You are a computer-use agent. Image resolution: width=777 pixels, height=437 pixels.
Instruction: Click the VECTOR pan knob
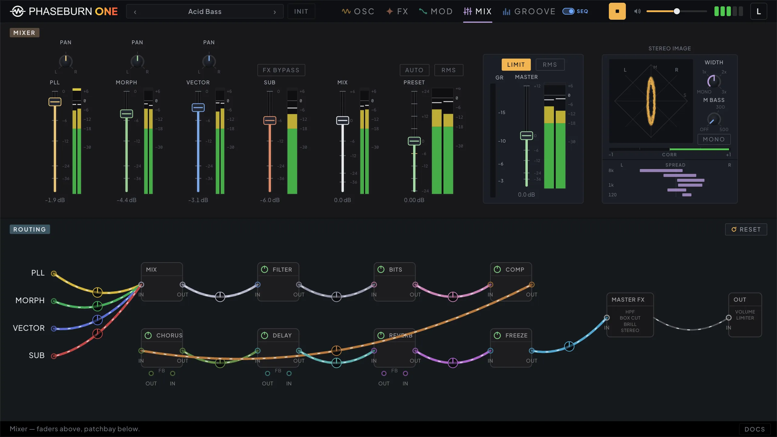point(209,61)
